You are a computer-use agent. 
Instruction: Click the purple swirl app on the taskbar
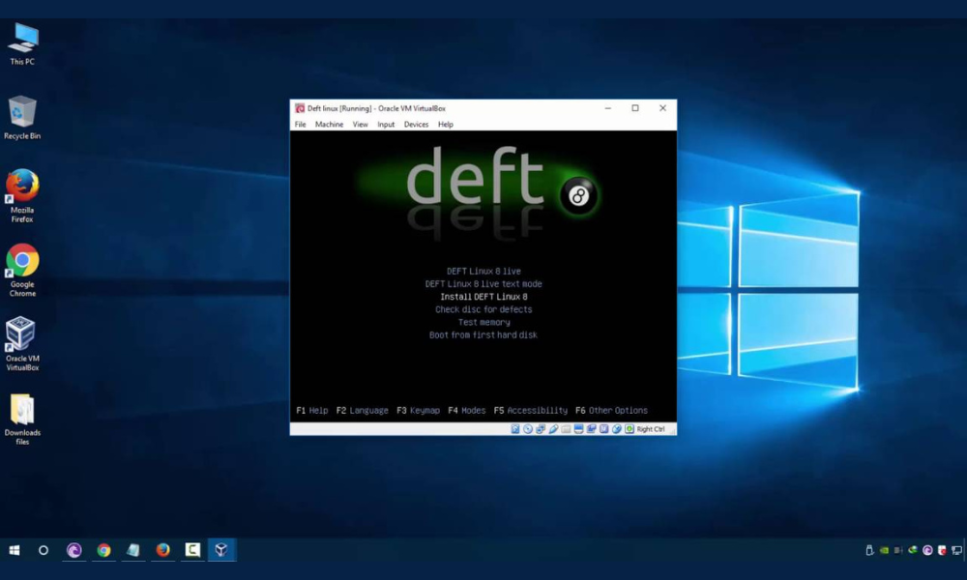click(74, 550)
